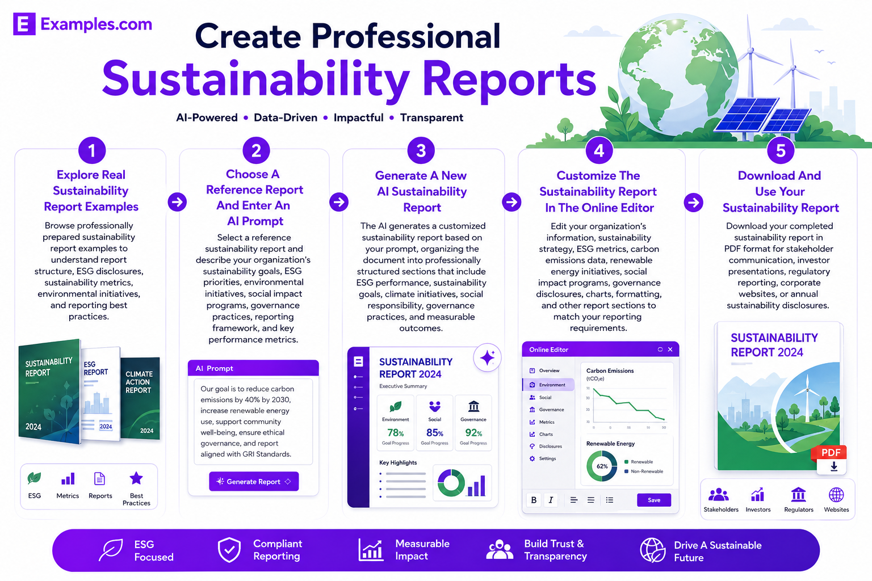Click the Non-Renewable legend entry
Viewport: 872px width, 581px height.
coord(644,471)
